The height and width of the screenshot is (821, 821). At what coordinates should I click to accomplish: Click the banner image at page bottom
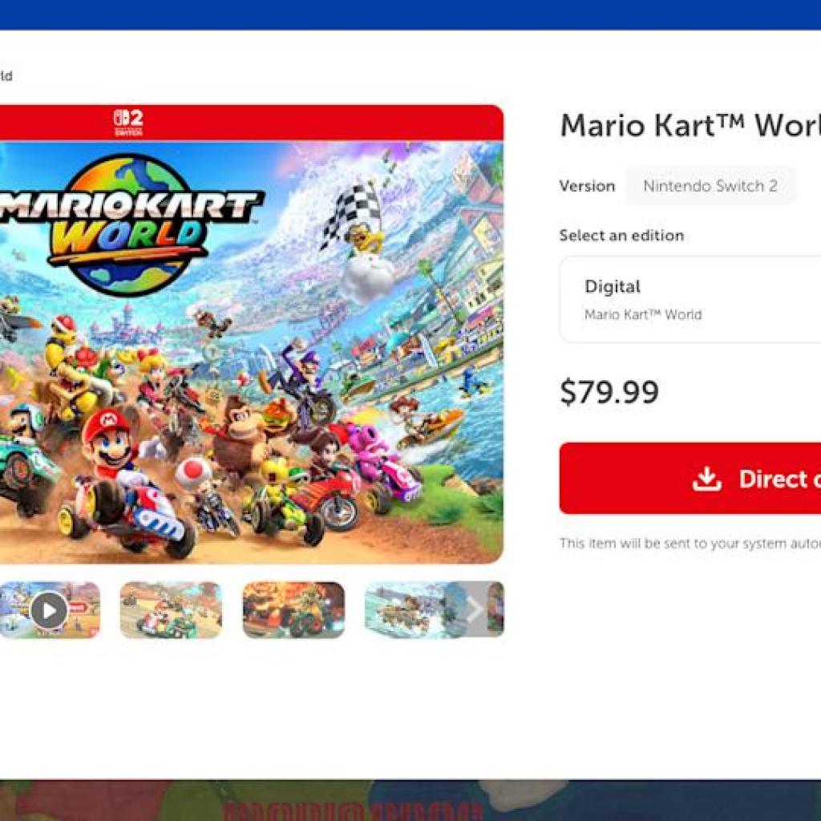tap(410, 800)
